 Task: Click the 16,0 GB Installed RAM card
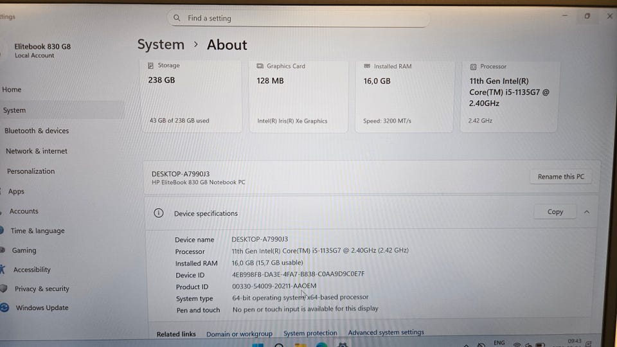pyautogui.click(x=404, y=96)
